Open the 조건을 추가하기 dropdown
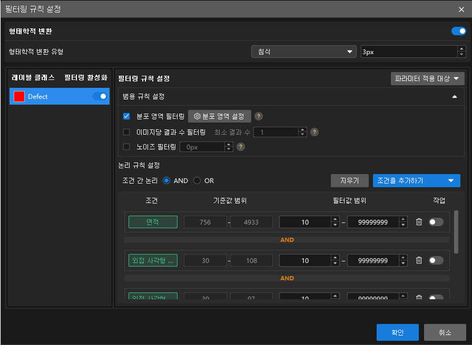472x345 pixels. coord(416,180)
